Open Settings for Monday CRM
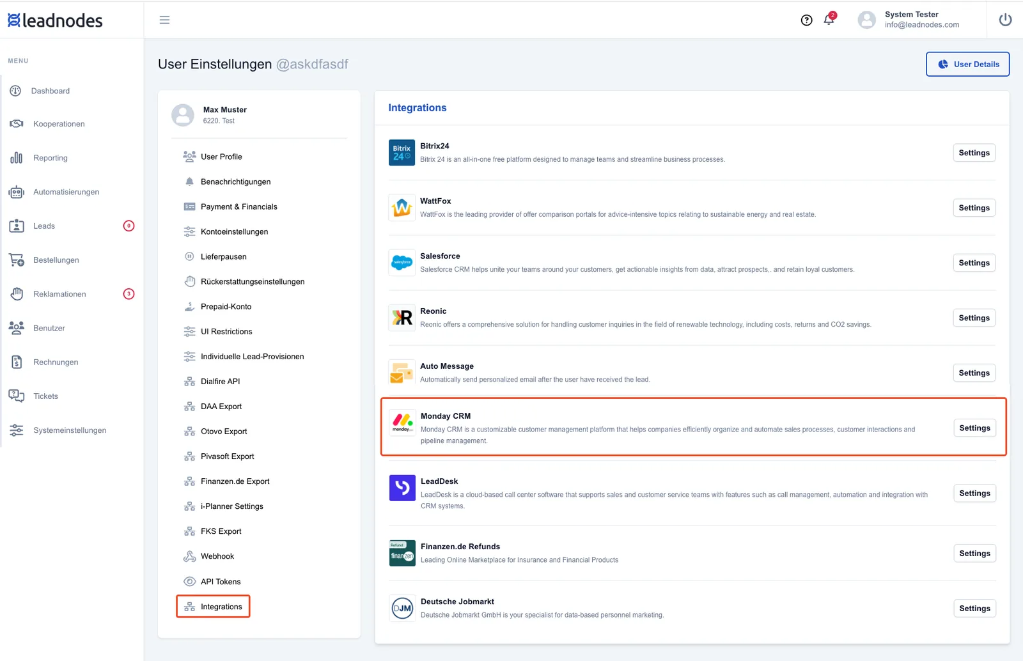 (x=974, y=428)
